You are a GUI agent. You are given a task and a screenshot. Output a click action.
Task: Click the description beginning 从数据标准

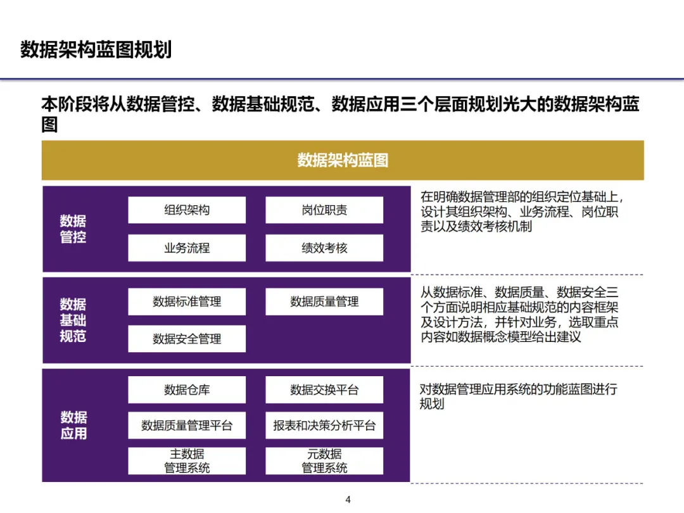coord(519,315)
